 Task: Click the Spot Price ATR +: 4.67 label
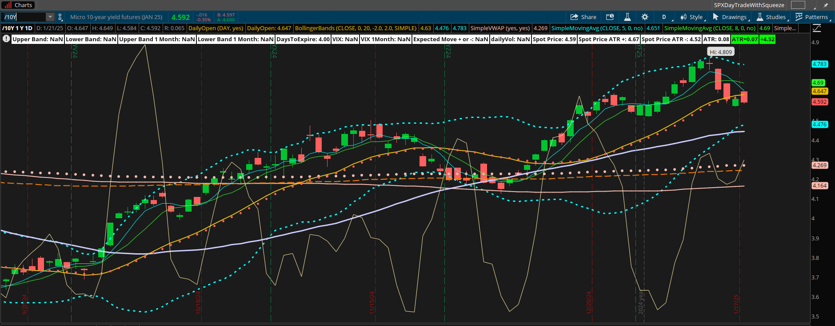pos(609,39)
